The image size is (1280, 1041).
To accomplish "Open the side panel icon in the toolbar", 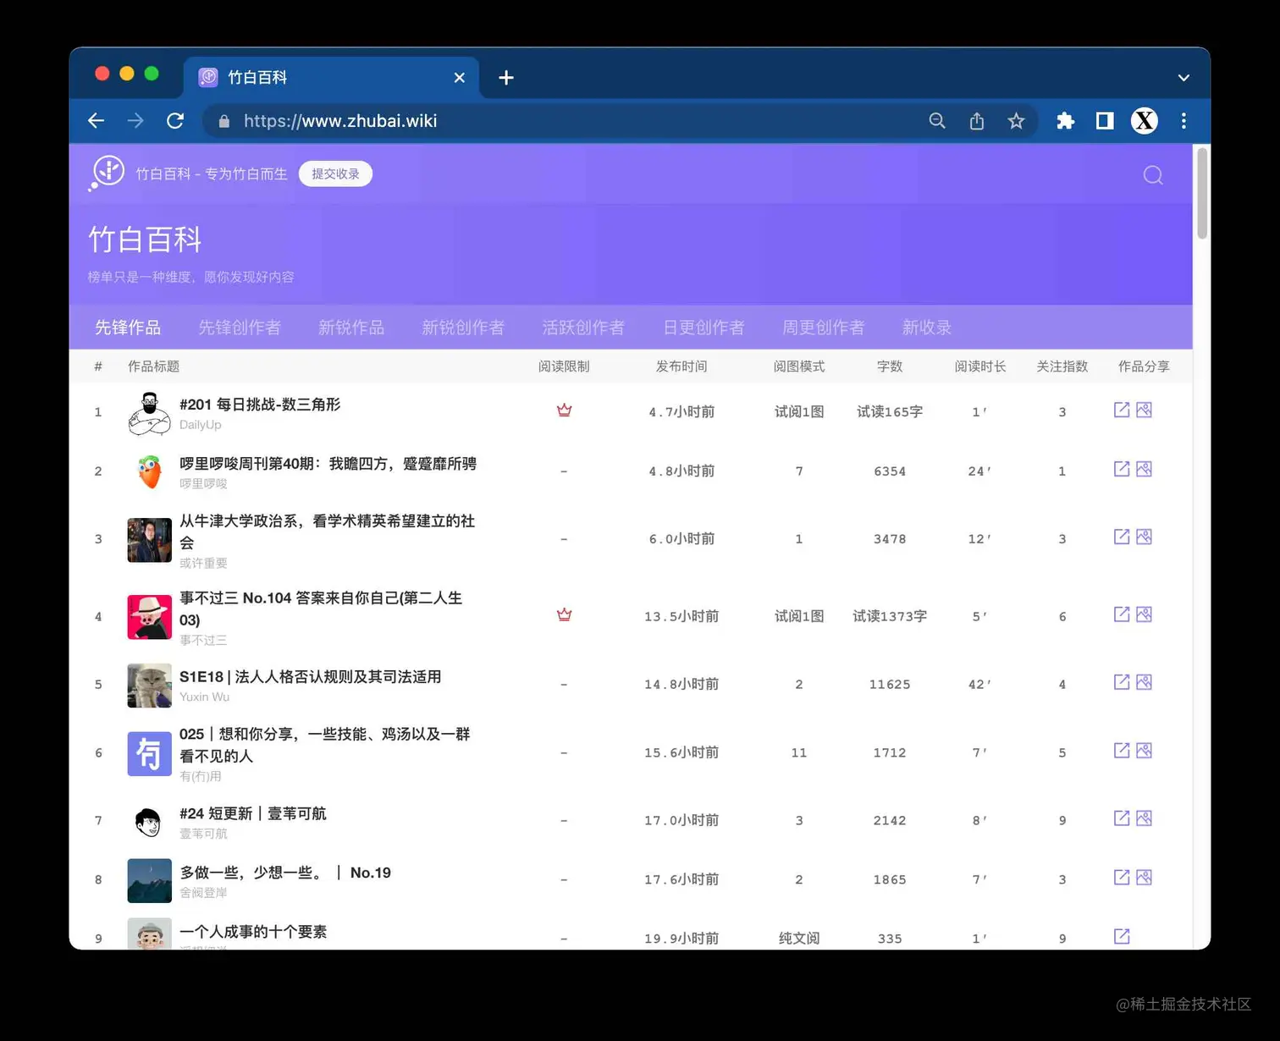I will click(x=1104, y=121).
